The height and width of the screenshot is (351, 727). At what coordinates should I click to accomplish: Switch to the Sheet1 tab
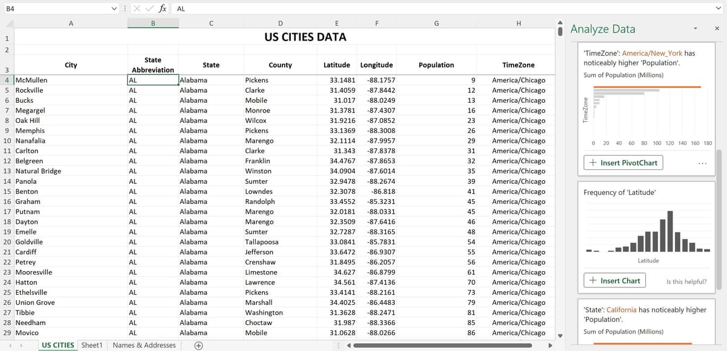click(91, 344)
